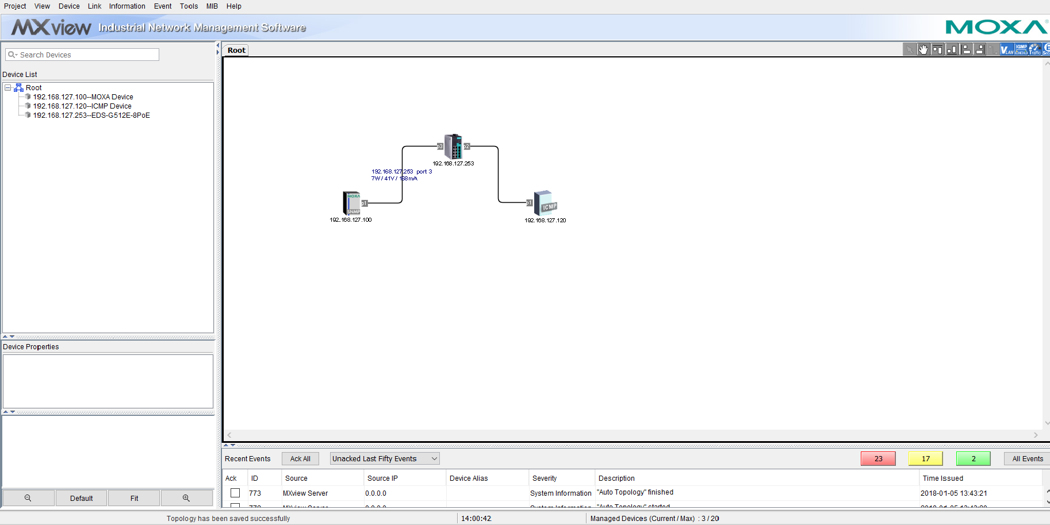The image size is (1050, 525).
Task: Open the Traffic gauge view
Action: 1035,49
